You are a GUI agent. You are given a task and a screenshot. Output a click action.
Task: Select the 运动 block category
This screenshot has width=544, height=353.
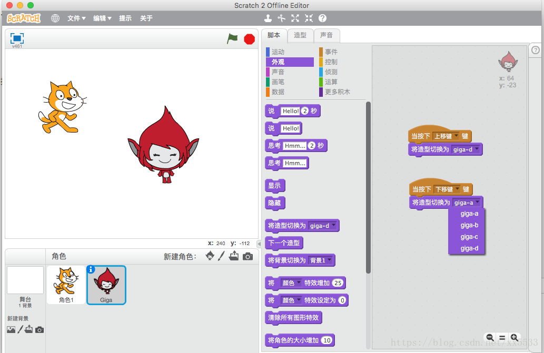290,52
